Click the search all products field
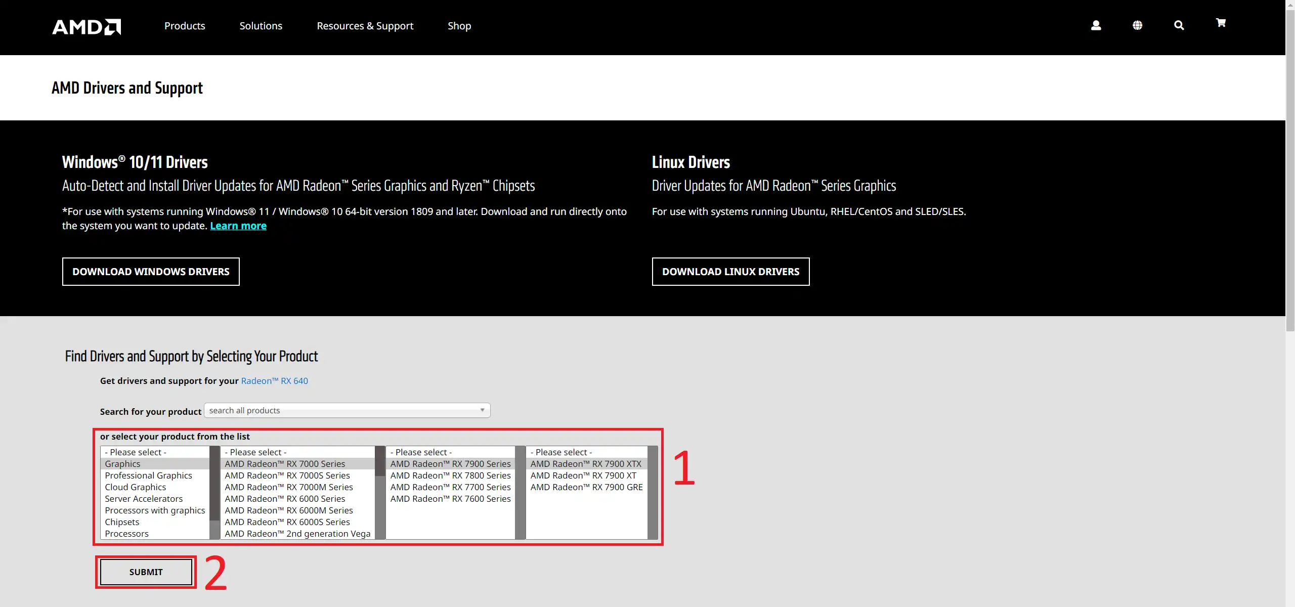 (347, 410)
